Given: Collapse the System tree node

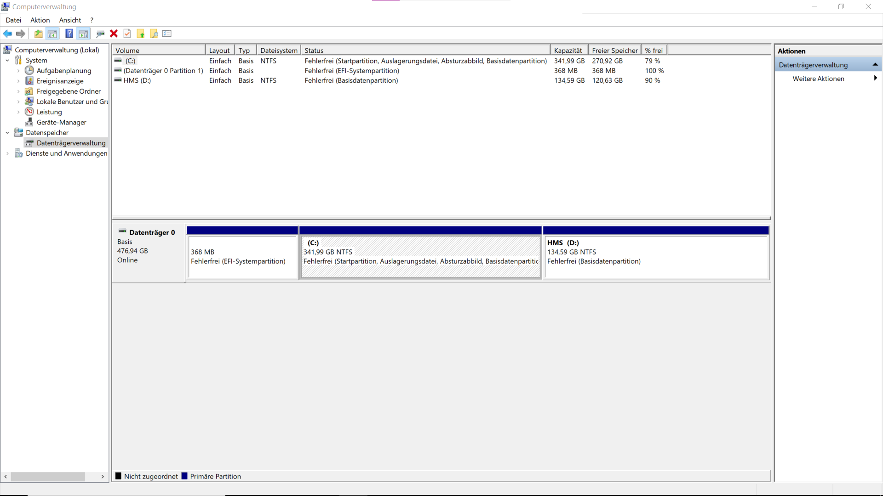Looking at the screenshot, I should click(7, 61).
